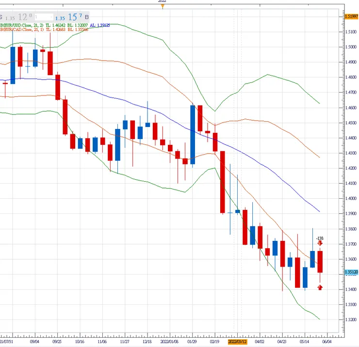Click the green TL: 1.46242 value
359x347 pixels.
pyautogui.click(x=55, y=25)
